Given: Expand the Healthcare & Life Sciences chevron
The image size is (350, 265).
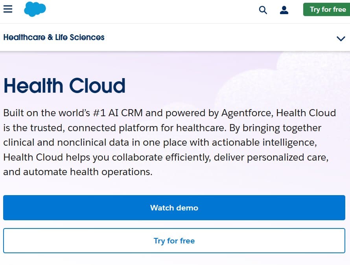Looking at the screenshot, I should tap(341, 38).
